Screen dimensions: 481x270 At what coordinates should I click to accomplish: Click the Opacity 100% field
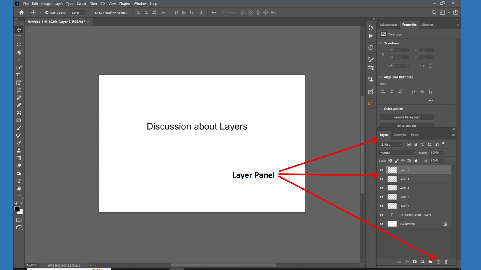[435, 153]
